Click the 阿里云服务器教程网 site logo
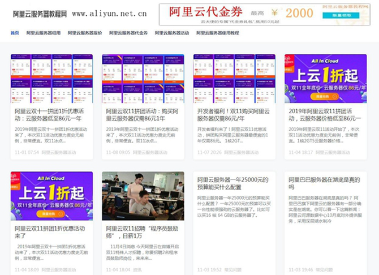Viewport: 379px width, 275px height. pos(40,14)
